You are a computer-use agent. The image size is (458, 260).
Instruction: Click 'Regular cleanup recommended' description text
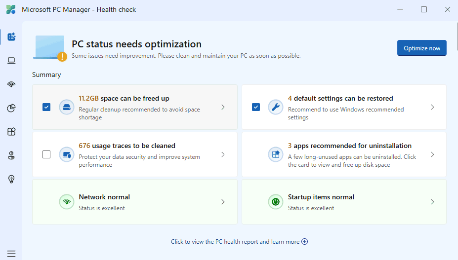139,113
